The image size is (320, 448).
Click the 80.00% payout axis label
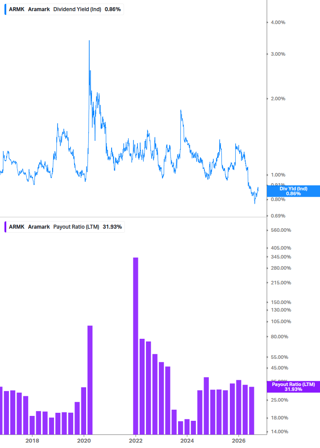279,337
